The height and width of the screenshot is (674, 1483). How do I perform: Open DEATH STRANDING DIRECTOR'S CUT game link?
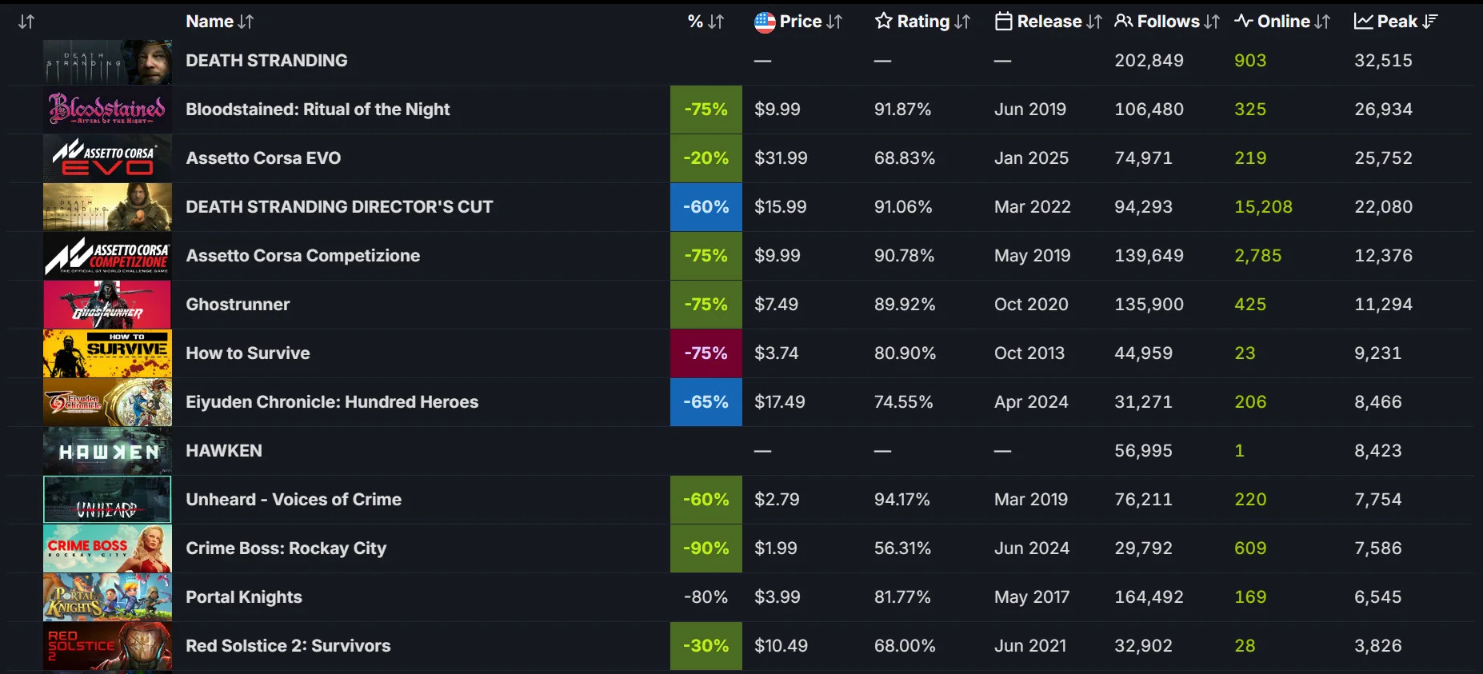click(x=339, y=207)
